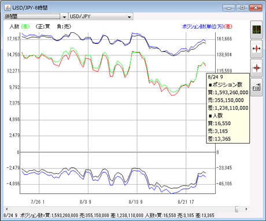Click the horizontal scrollbar thumb
Image resolution: width=266 pixels, height=221 pixels.
click(237, 209)
